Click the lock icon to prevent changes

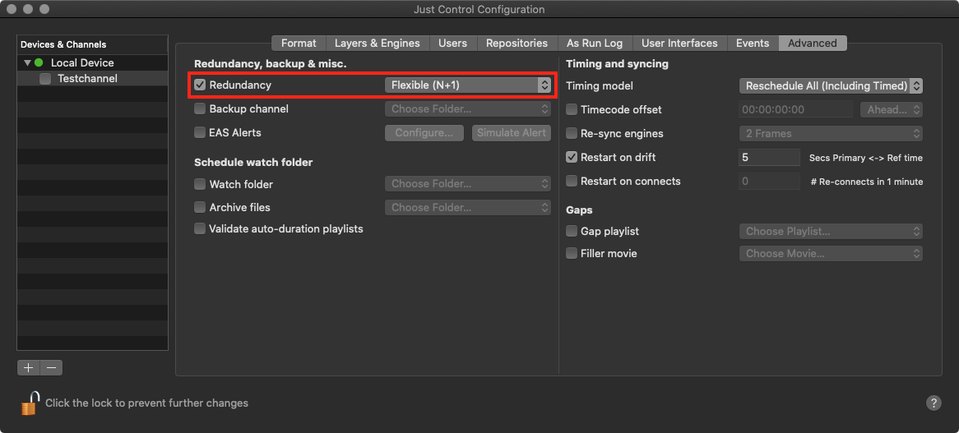(30, 403)
